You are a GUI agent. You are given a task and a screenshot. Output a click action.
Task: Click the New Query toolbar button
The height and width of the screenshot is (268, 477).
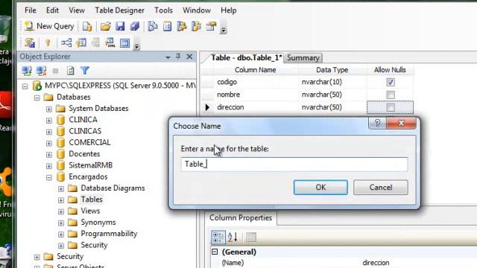pyautogui.click(x=49, y=27)
